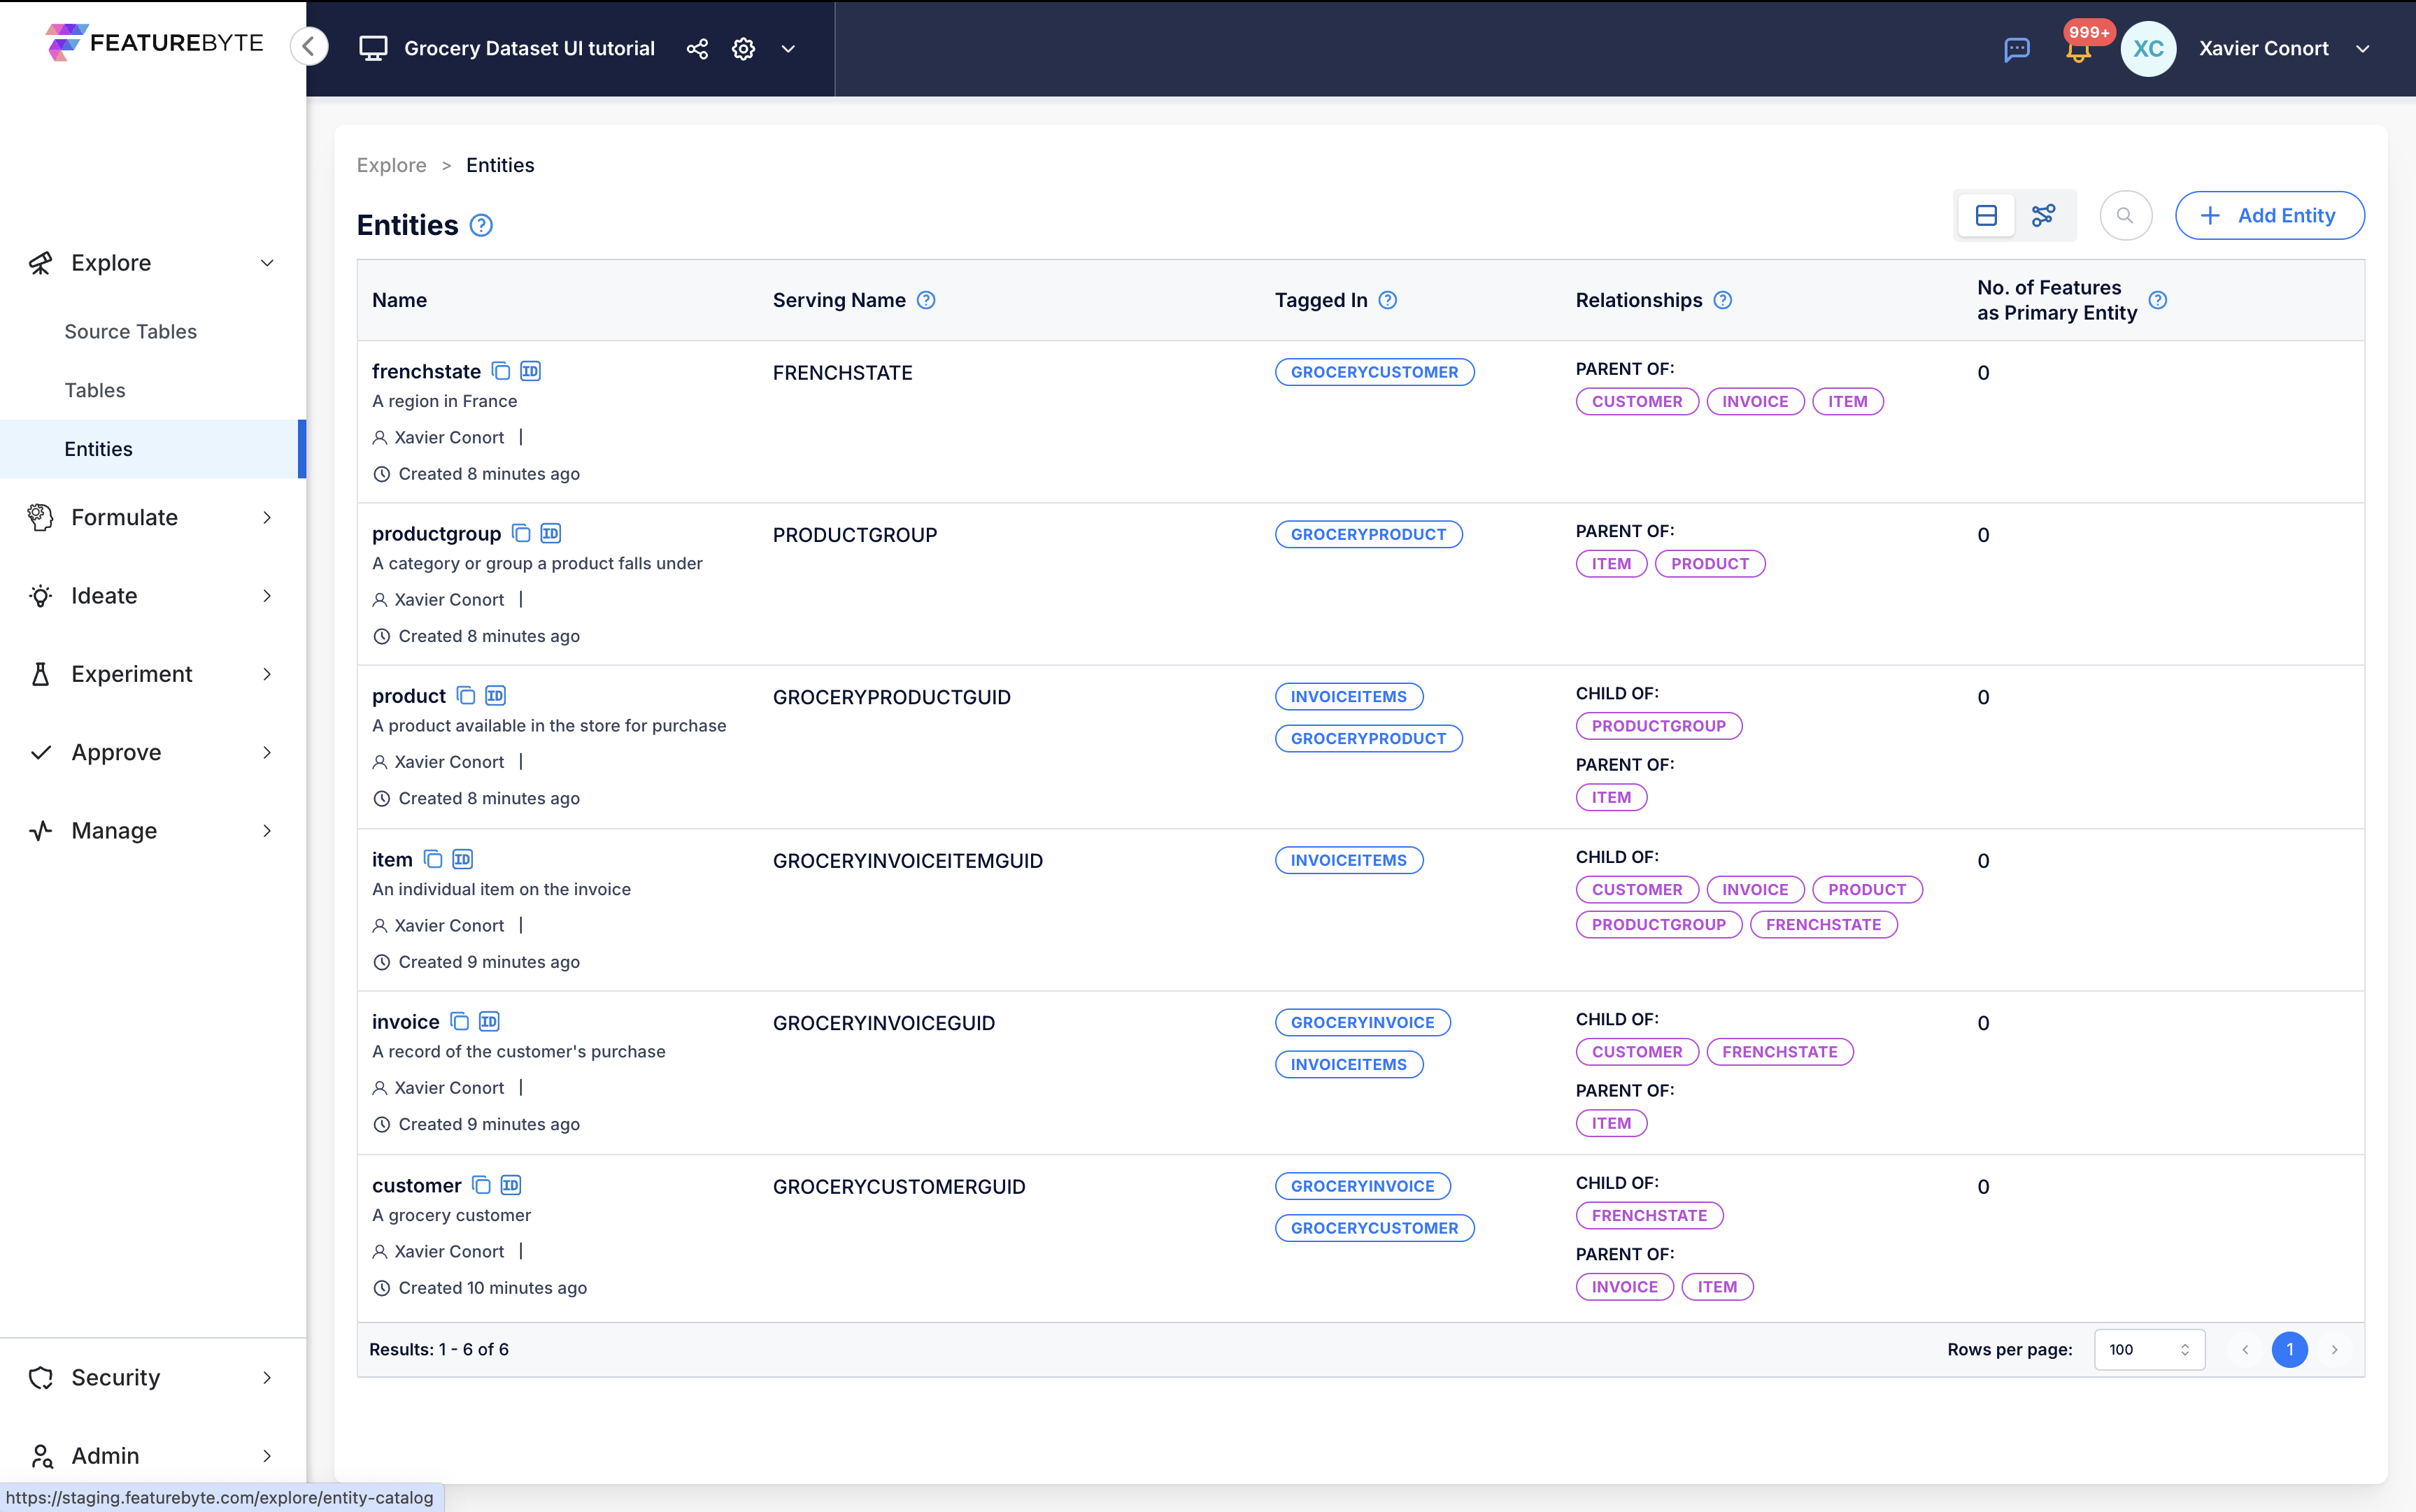Click the Rows per page dropdown

[x=2146, y=1350]
